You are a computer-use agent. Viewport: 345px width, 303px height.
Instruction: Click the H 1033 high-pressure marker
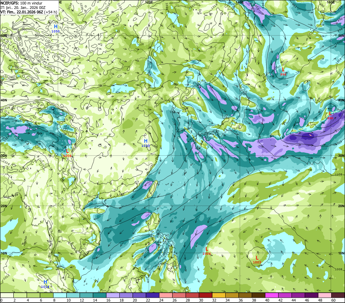pyautogui.click(x=146, y=143)
